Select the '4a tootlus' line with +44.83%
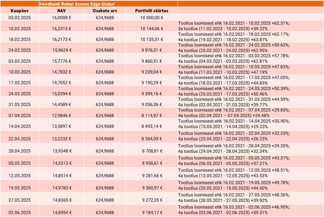The width and height of the screenshot is (324, 217). (223, 83)
